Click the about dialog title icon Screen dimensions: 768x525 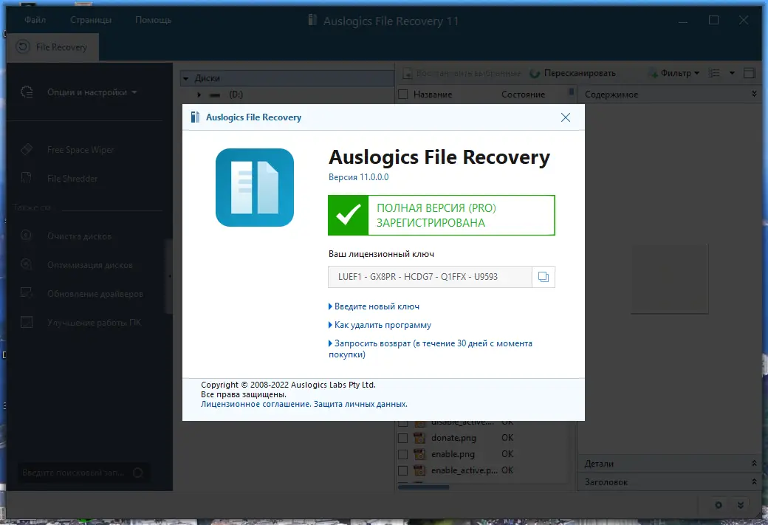coord(195,117)
